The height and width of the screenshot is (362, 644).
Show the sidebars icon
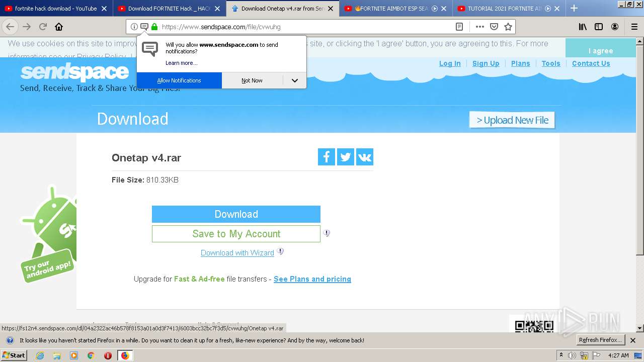coord(599,27)
